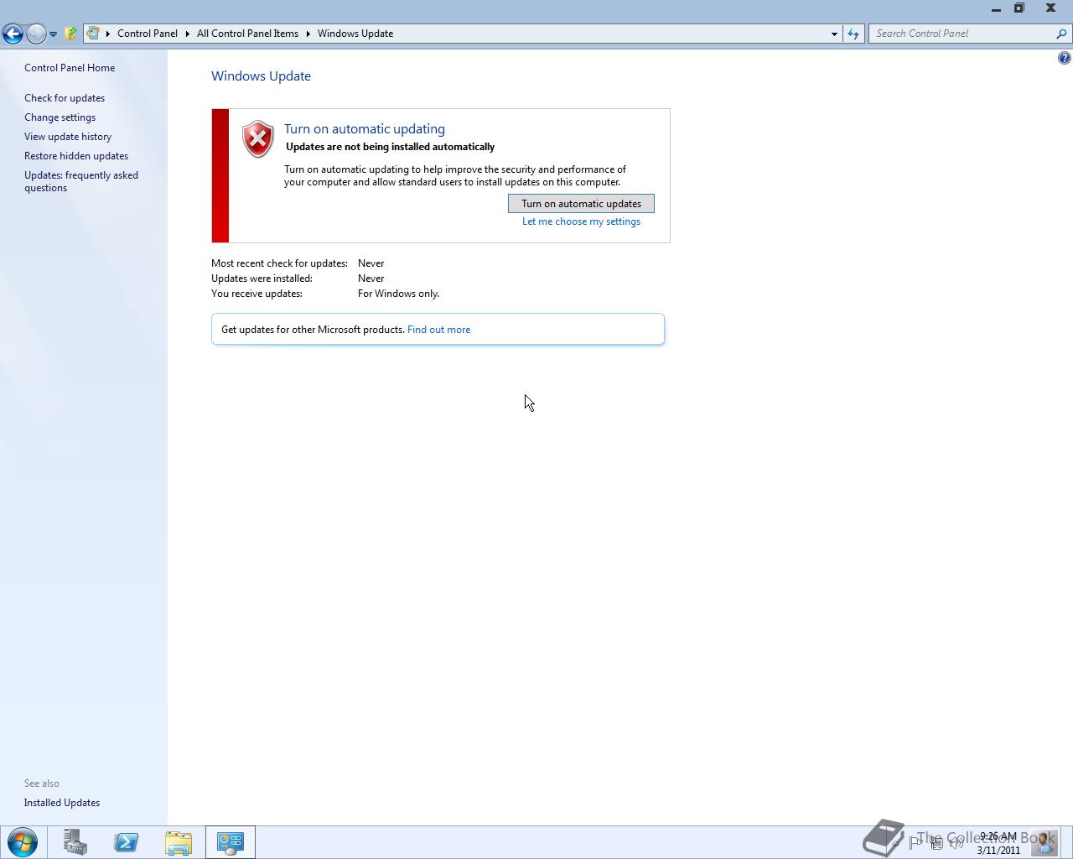
Task: Open All Control Panel Items breadcrumb
Action: 247,34
